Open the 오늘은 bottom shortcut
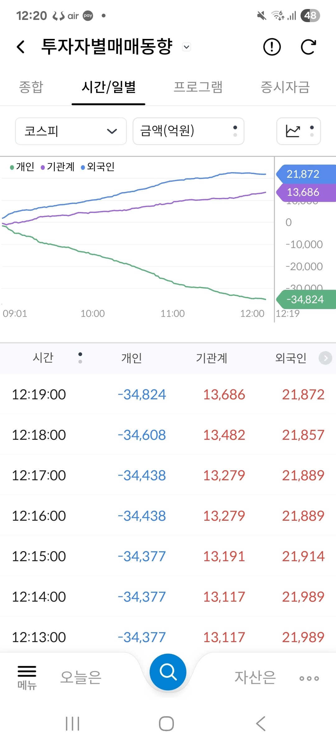This screenshot has width=336, height=747. click(x=81, y=677)
